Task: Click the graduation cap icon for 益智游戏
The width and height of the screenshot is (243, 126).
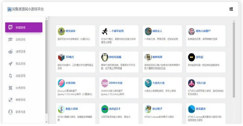Action: [10, 39]
